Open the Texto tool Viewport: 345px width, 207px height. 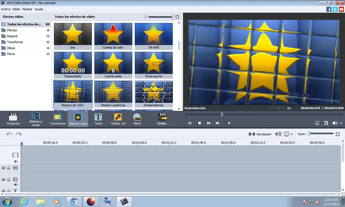tap(98, 119)
